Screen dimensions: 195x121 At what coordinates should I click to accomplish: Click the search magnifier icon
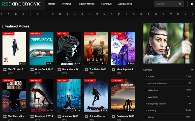pyautogui.click(x=180, y=4)
